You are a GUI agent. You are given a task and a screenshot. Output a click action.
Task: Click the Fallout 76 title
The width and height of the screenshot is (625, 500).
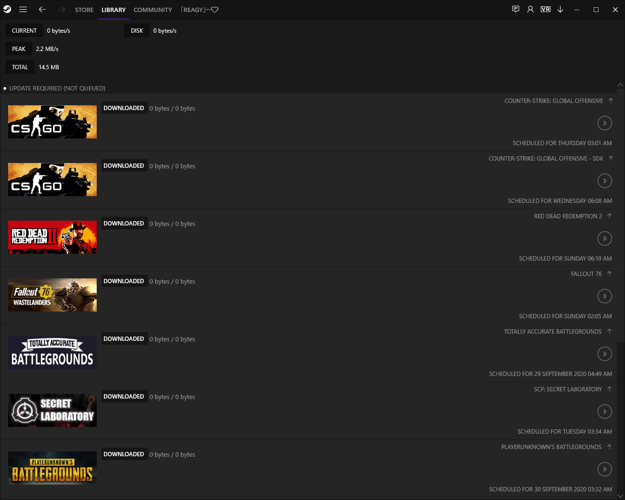coord(586,274)
